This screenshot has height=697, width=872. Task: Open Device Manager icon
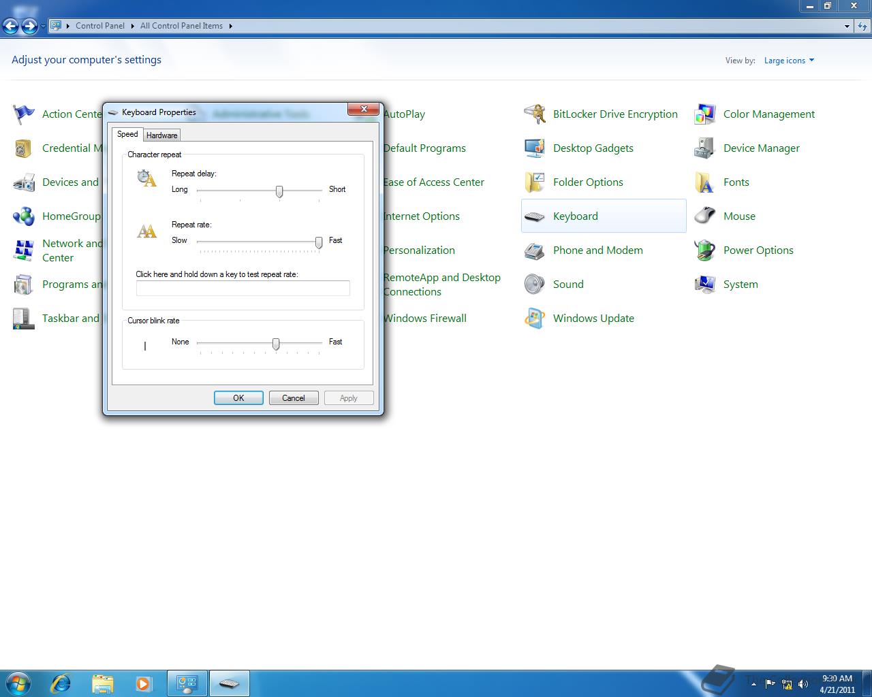705,148
